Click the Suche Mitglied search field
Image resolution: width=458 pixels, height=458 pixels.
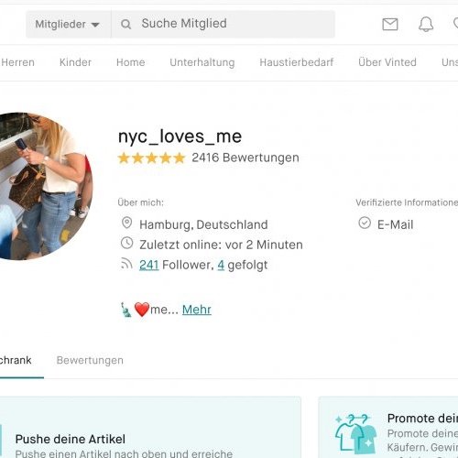click(x=224, y=24)
